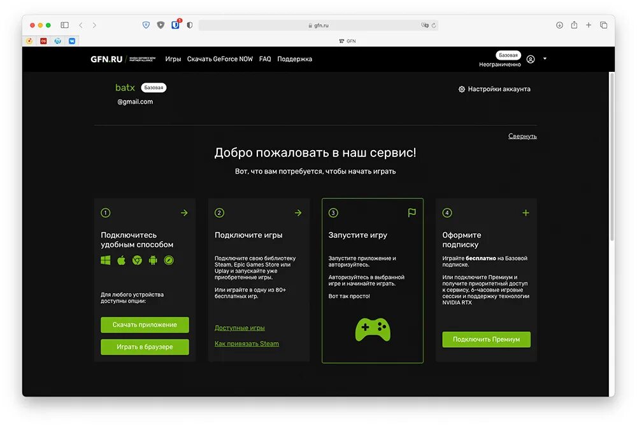Click the user profile avatar icon
The width and height of the screenshot is (637, 426).
pos(531,59)
